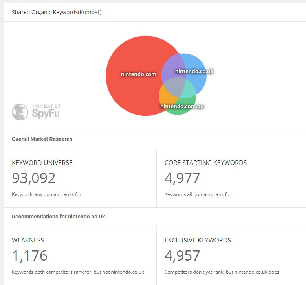Click the Shared Organic Keywords(Kombat) title
This screenshot has width=306, height=285.
tap(57, 12)
